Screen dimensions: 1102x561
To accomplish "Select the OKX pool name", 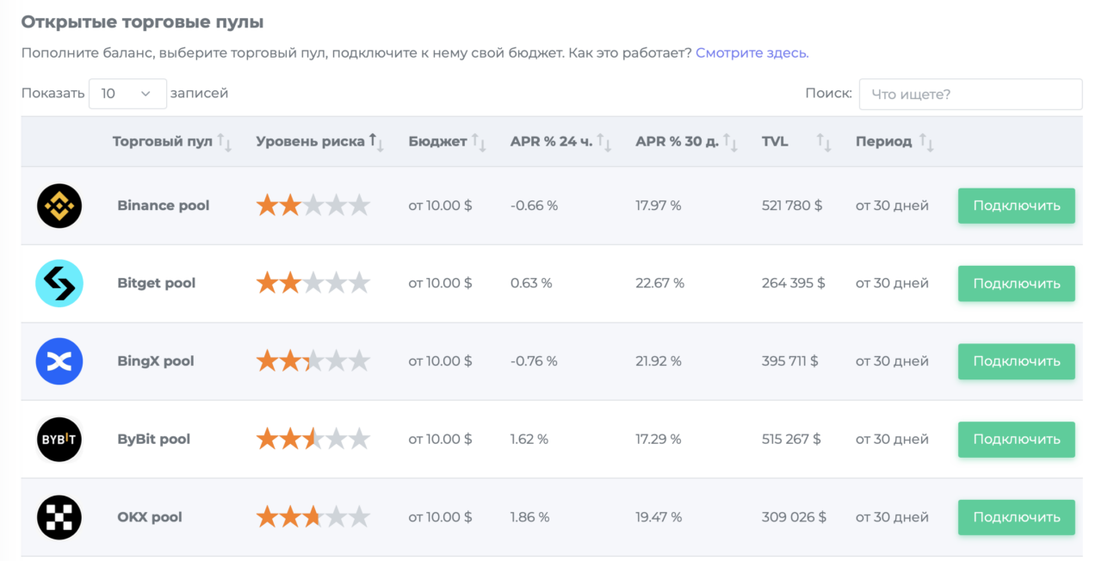I will (x=150, y=517).
